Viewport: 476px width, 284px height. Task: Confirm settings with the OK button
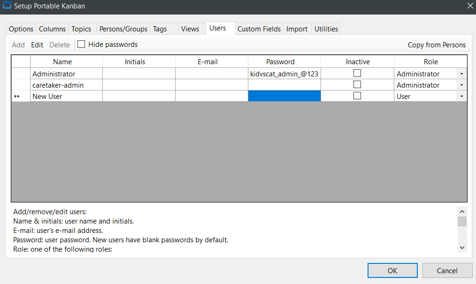click(392, 270)
